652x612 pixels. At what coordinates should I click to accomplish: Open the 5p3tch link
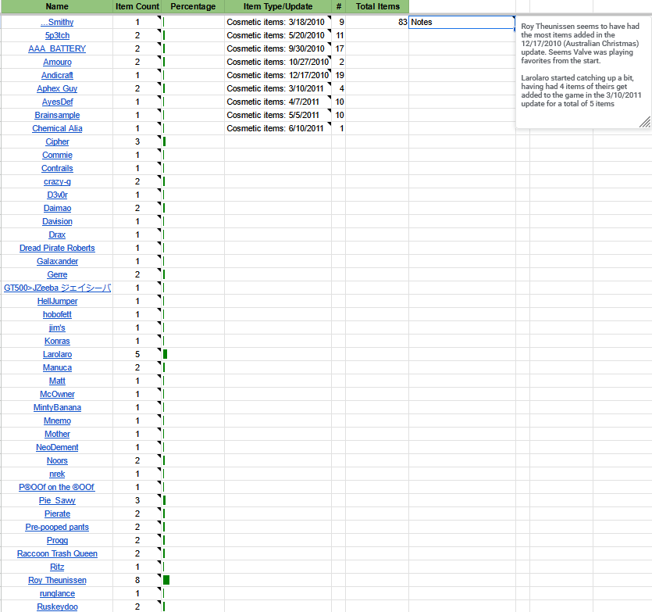click(x=57, y=35)
